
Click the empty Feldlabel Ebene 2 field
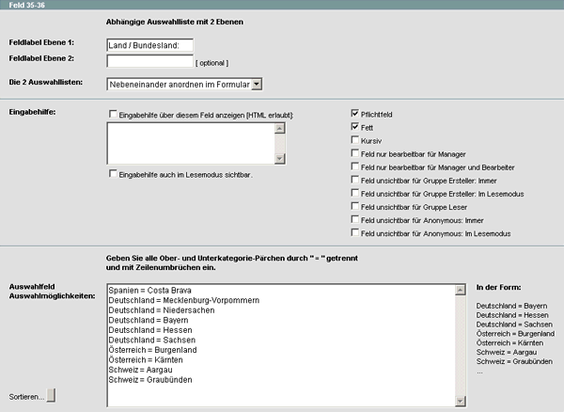150,61
